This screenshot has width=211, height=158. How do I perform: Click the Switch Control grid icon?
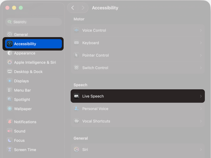(x=76, y=68)
